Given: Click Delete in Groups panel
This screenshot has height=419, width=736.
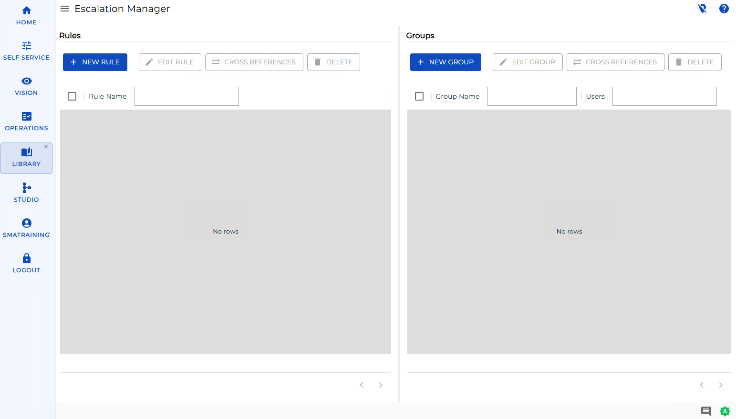Looking at the screenshot, I should (695, 62).
